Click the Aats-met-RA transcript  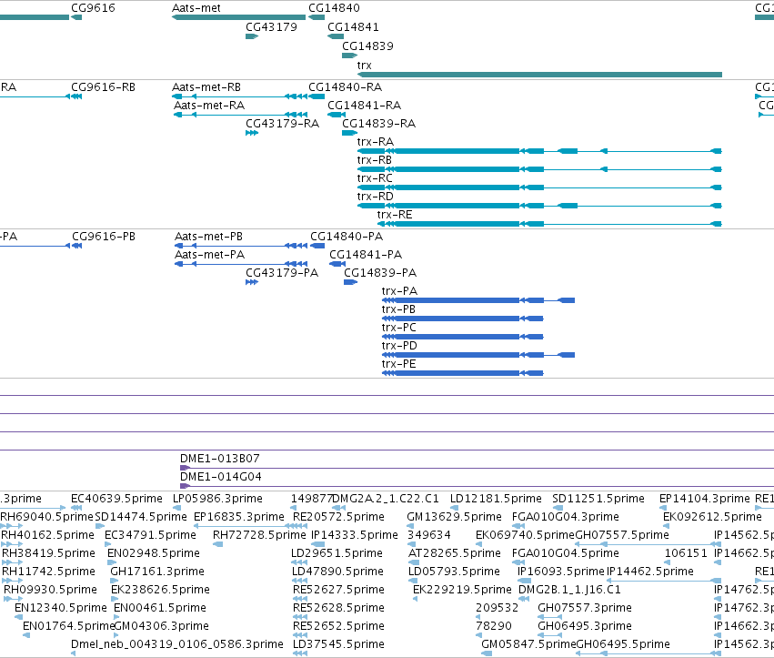click(240, 115)
